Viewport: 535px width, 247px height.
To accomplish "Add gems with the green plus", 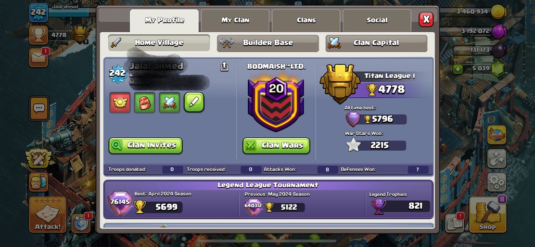I will click(x=457, y=69).
